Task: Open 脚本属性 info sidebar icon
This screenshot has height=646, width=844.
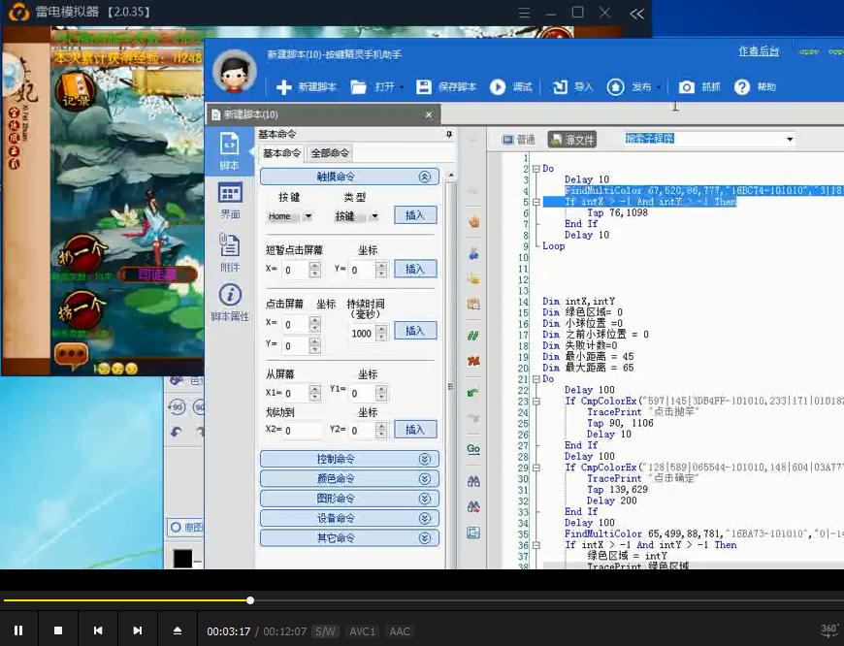Action: (230, 295)
